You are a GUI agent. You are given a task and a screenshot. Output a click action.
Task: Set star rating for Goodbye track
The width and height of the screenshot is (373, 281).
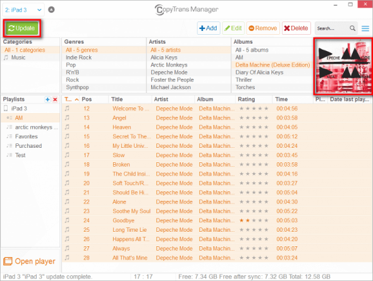pos(254,220)
